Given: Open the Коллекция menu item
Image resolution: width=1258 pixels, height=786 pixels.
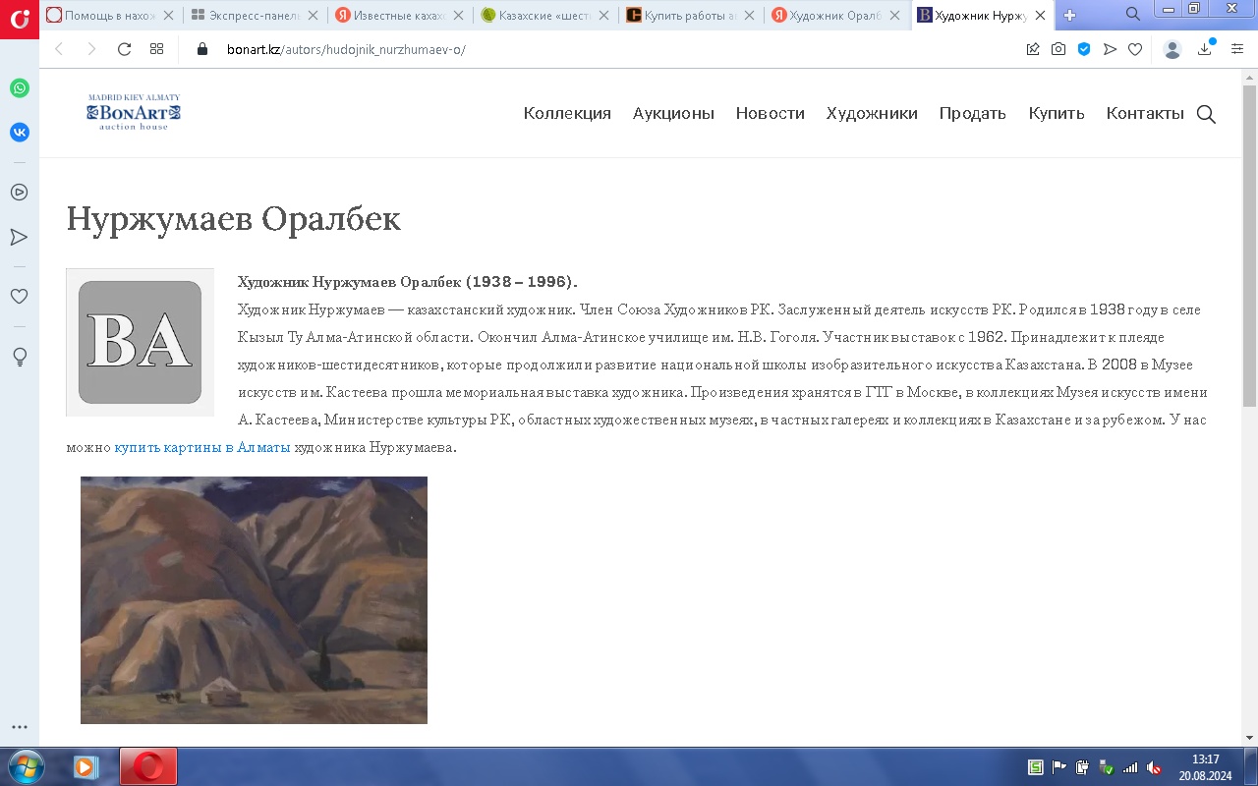Looking at the screenshot, I should (x=567, y=114).
